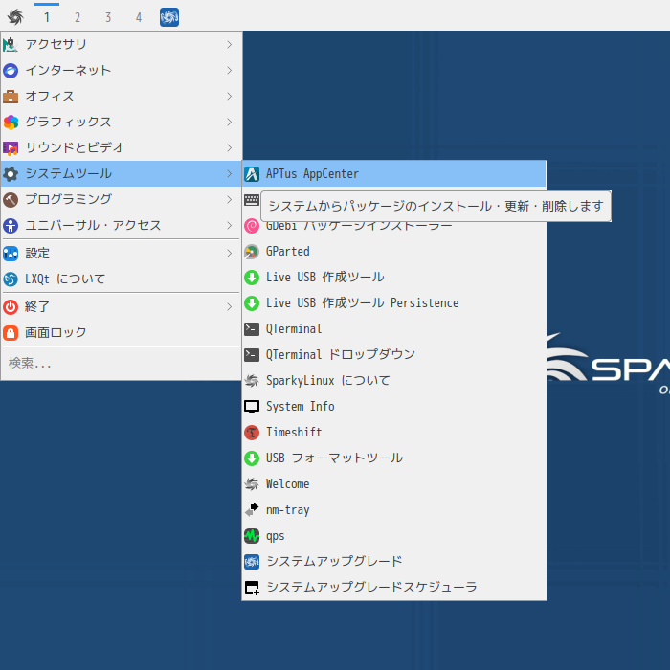Expand the 設定 submenu arrow
This screenshot has width=670, height=670.
(x=230, y=254)
